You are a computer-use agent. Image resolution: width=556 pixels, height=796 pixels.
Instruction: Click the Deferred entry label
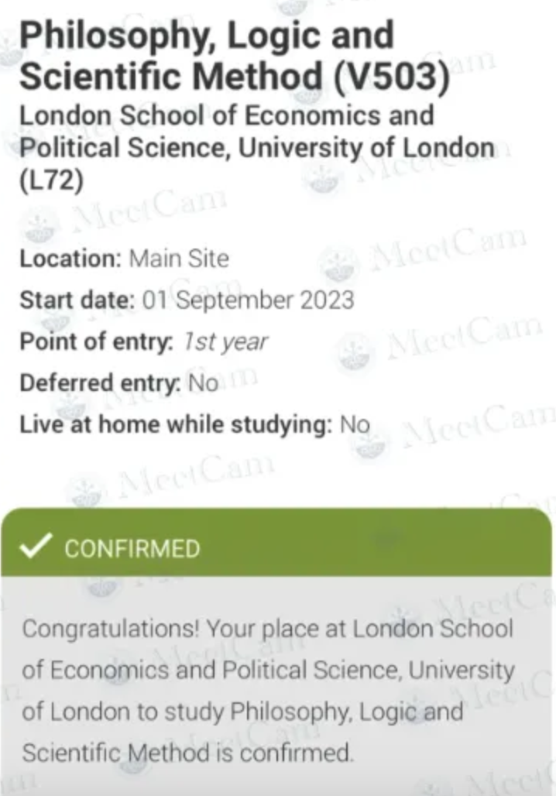tap(100, 383)
